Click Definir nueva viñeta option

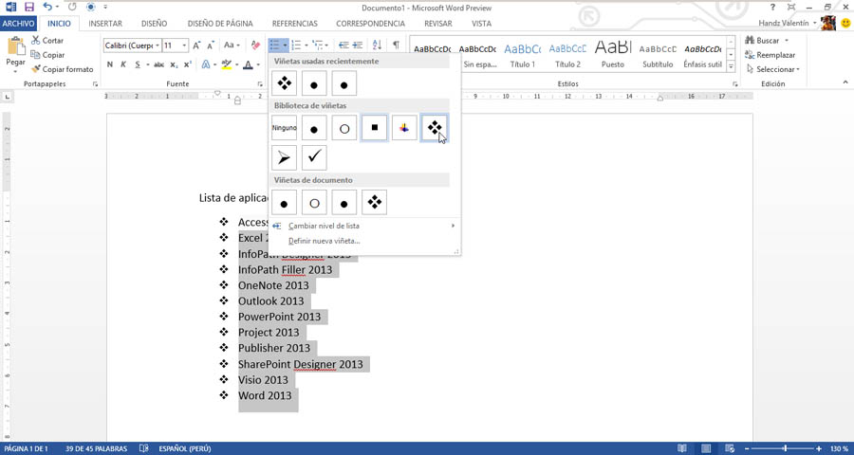324,241
